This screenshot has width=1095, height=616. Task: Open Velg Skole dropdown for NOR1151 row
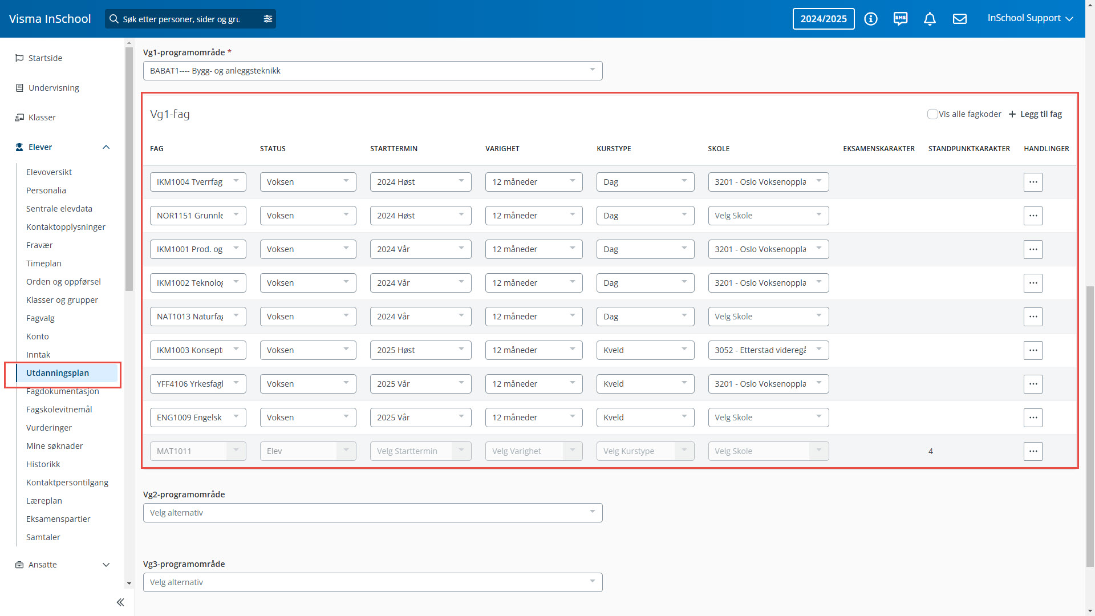[x=768, y=216]
